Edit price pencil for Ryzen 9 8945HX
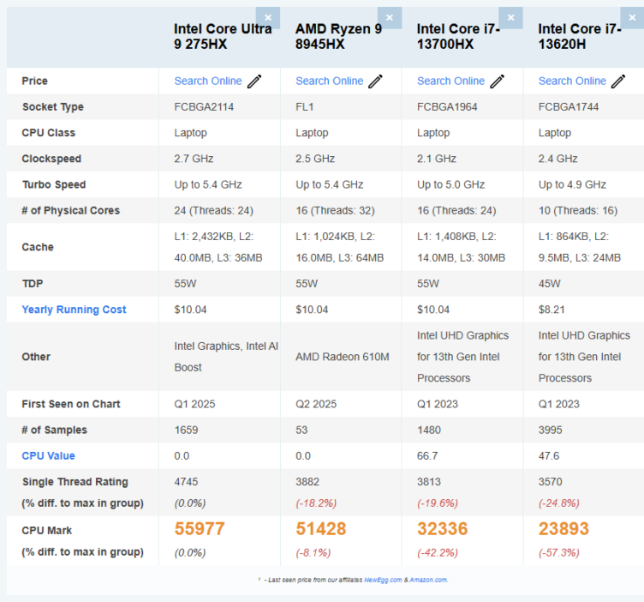The height and width of the screenshot is (602, 644). pos(375,81)
